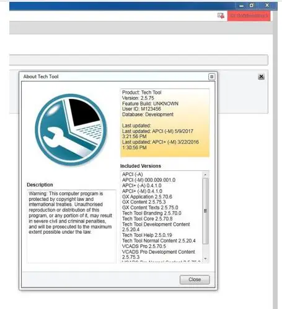Select 'APCI (-M) 000.009.001.0' row
The width and height of the screenshot is (282, 309).
149,180
